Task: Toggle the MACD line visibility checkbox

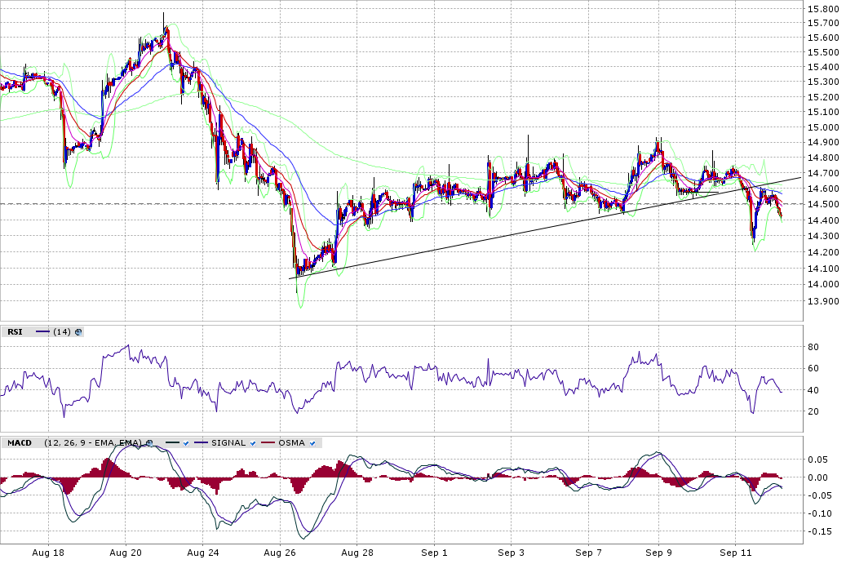Action: (186, 443)
